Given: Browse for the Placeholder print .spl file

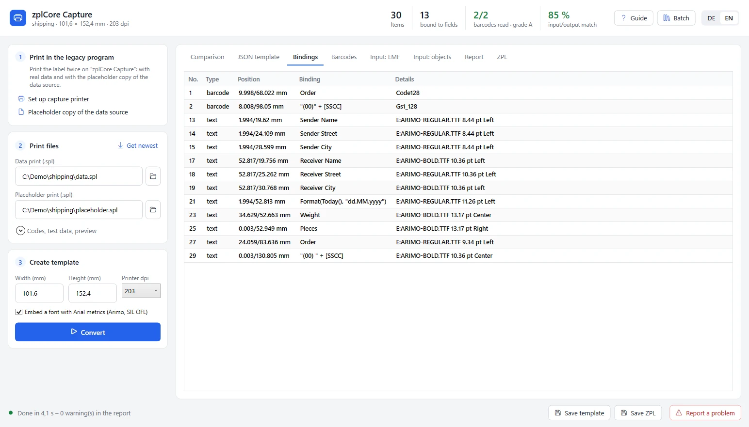Looking at the screenshot, I should [x=153, y=210].
